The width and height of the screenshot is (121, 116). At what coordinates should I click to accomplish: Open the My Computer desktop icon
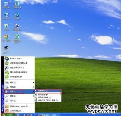6,5
